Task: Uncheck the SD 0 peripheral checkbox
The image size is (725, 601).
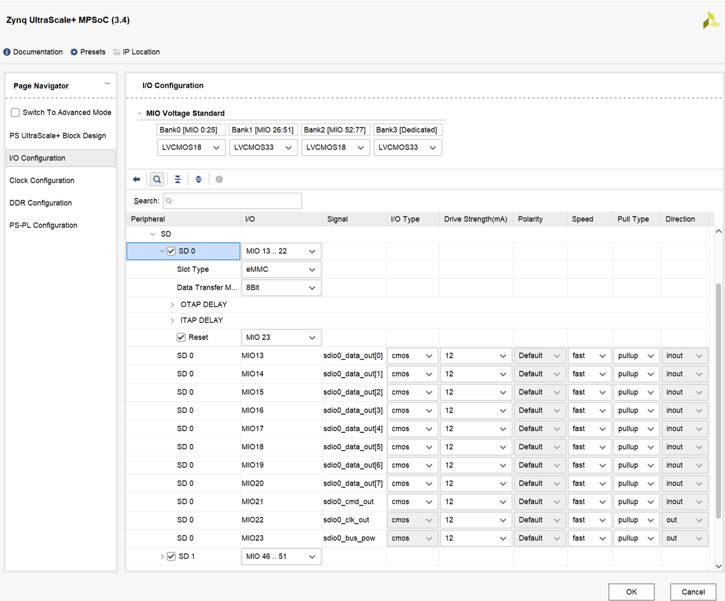Action: point(171,251)
